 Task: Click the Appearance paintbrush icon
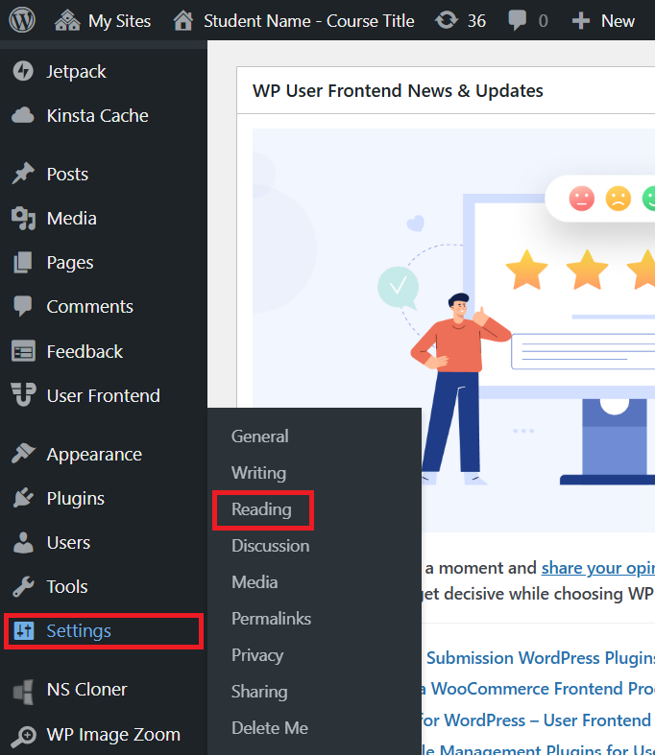pyautogui.click(x=23, y=454)
